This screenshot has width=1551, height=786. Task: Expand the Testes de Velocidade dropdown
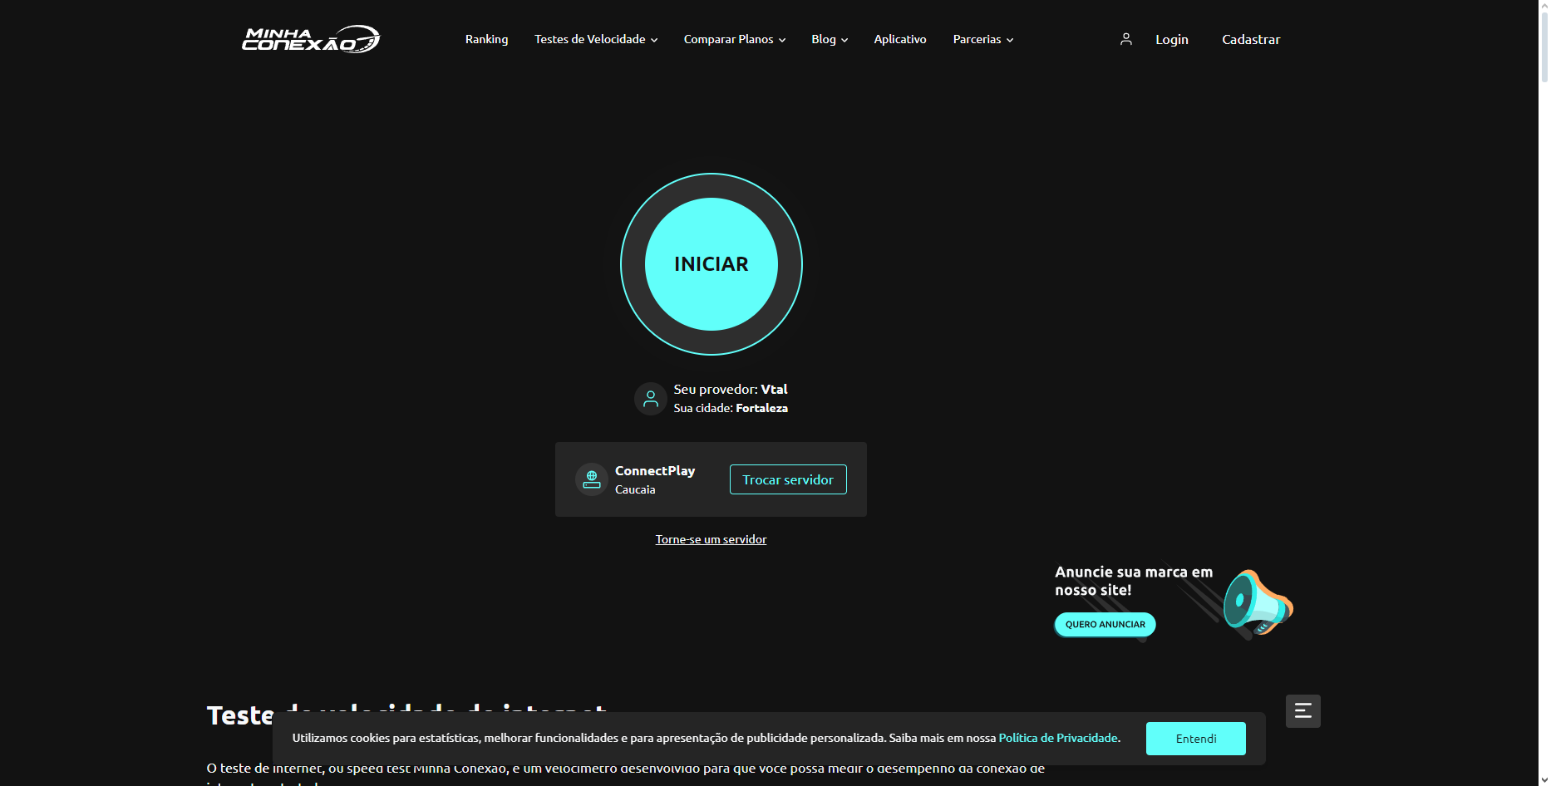[x=596, y=39]
